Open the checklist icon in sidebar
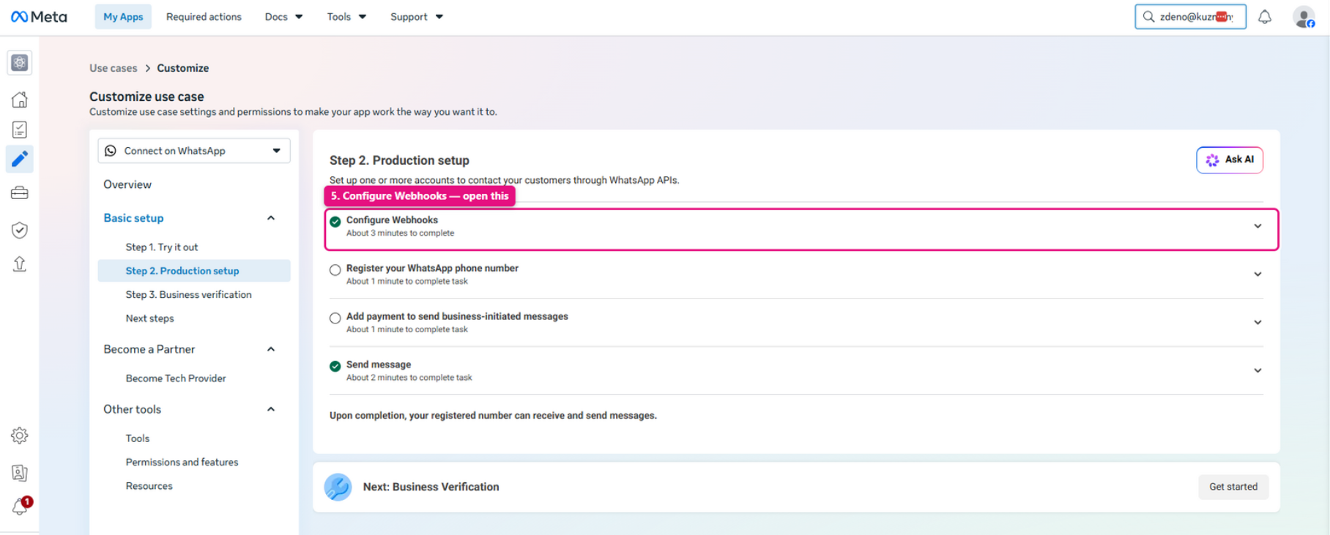 pos(20,130)
